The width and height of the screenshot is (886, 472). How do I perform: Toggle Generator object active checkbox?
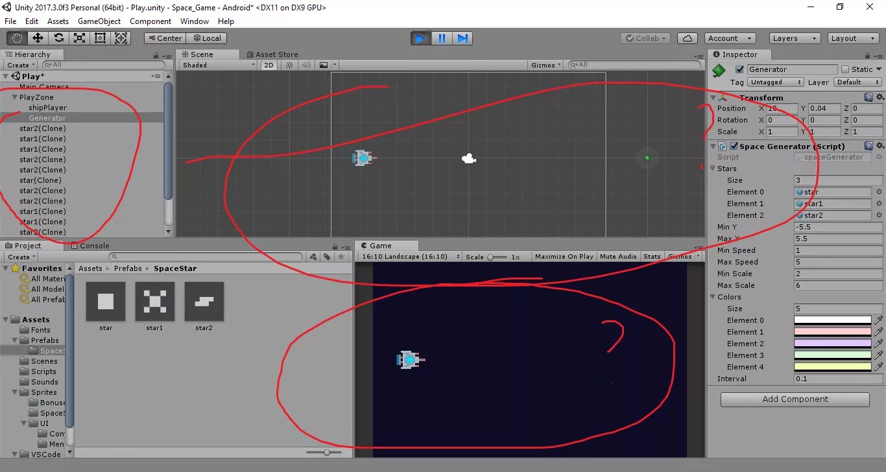(739, 69)
